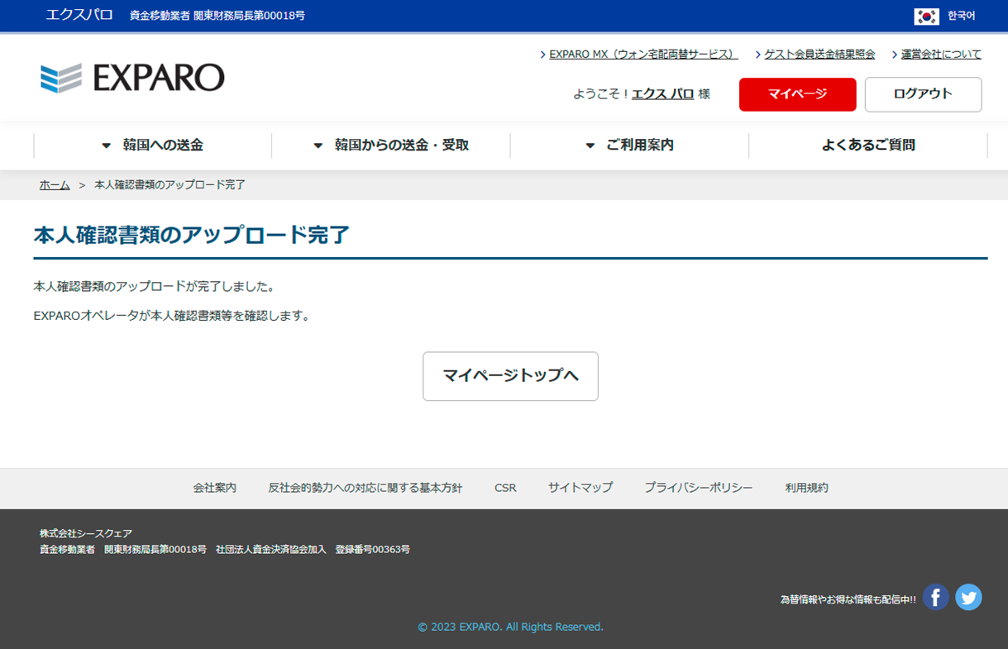Viewport: 1008px width, 649px height.
Task: Open the Facebook page icon
Action: click(x=935, y=597)
